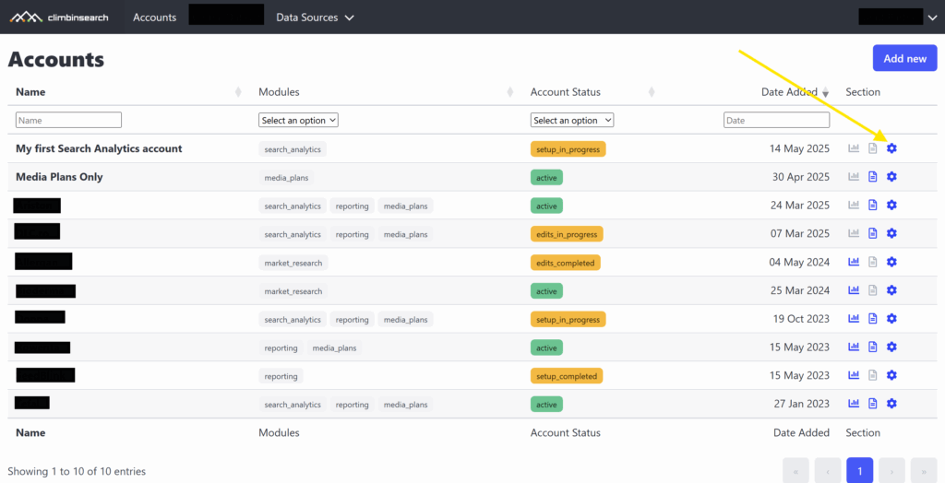Open document icon for Media Plans Only row
The height and width of the screenshot is (483, 945).
point(873,177)
